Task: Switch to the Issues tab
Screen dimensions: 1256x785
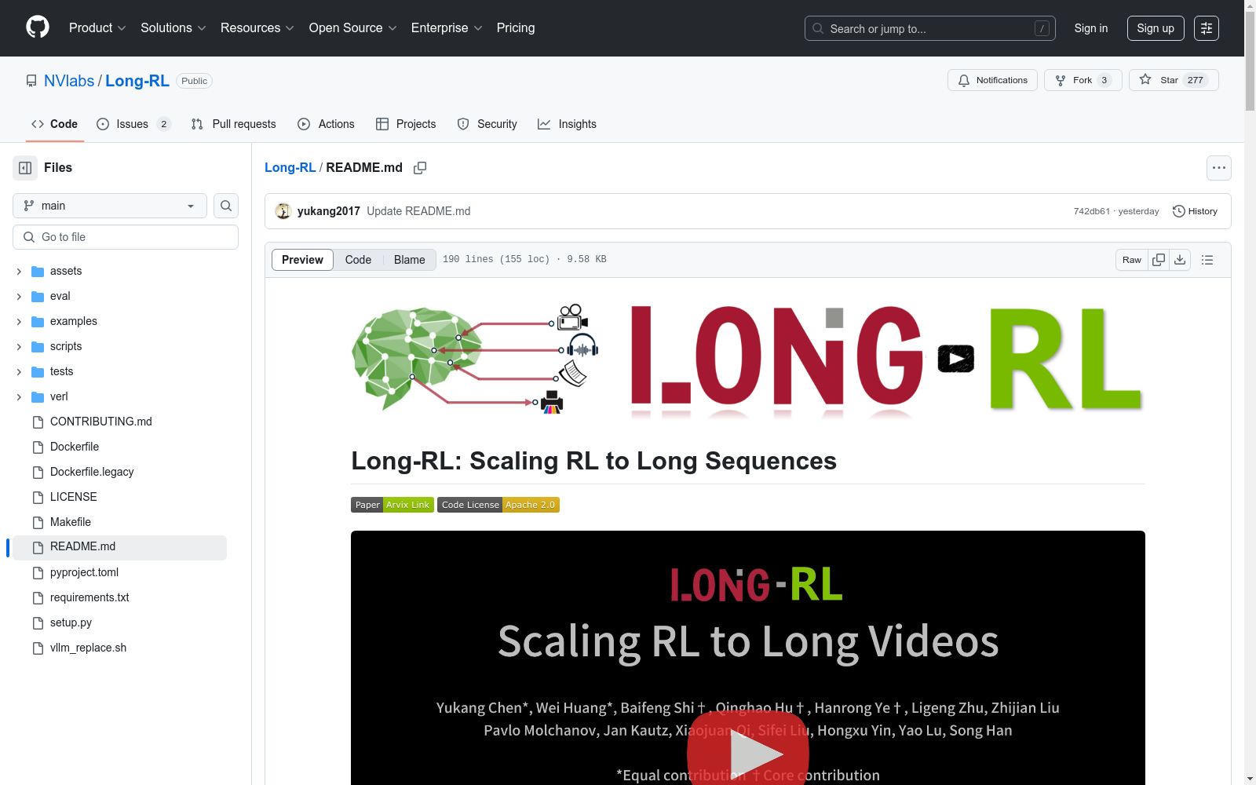Action: (x=131, y=123)
